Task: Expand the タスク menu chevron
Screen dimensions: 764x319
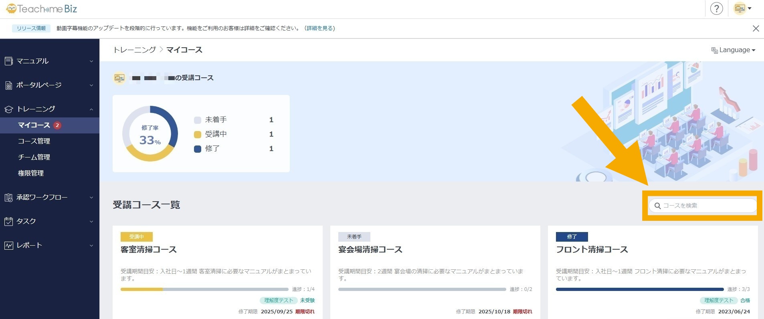Action: 91,222
